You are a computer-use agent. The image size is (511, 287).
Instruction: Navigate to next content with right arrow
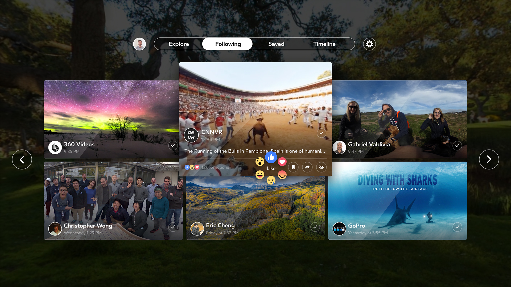click(489, 159)
